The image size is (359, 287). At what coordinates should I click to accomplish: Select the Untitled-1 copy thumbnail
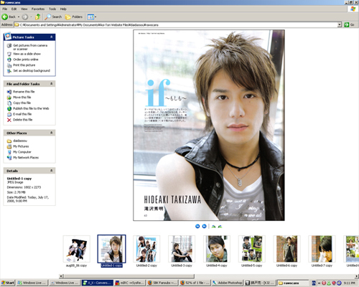pos(111,249)
